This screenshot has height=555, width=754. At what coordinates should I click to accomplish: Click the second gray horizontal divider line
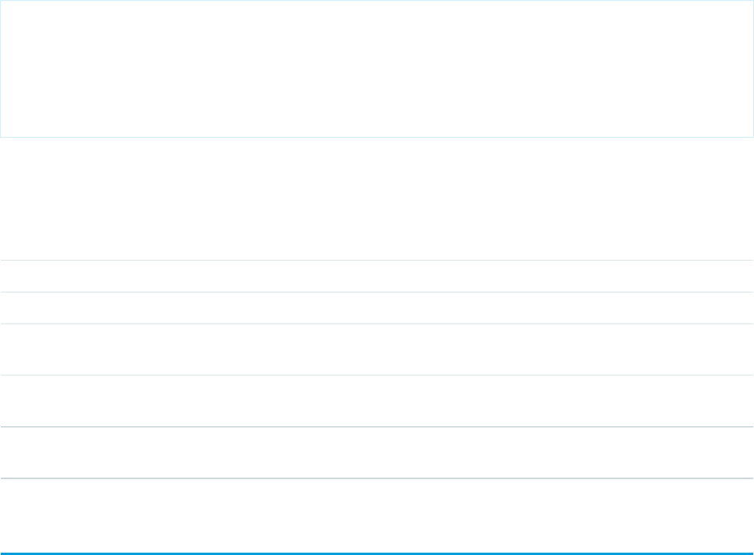[x=377, y=292]
